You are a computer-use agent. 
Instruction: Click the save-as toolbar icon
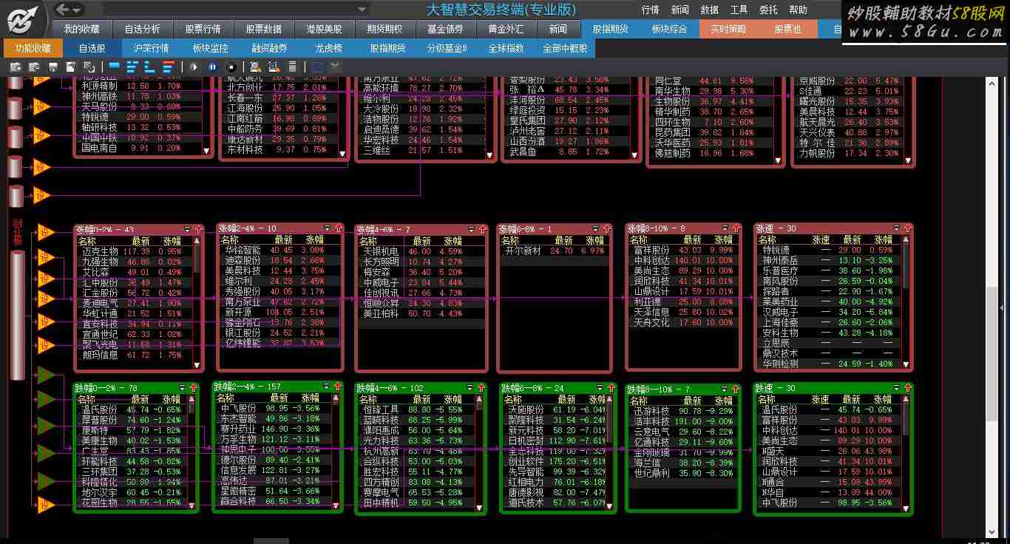click(71, 67)
